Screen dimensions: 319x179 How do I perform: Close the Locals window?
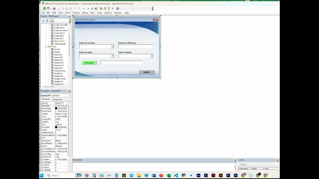coord(277,160)
